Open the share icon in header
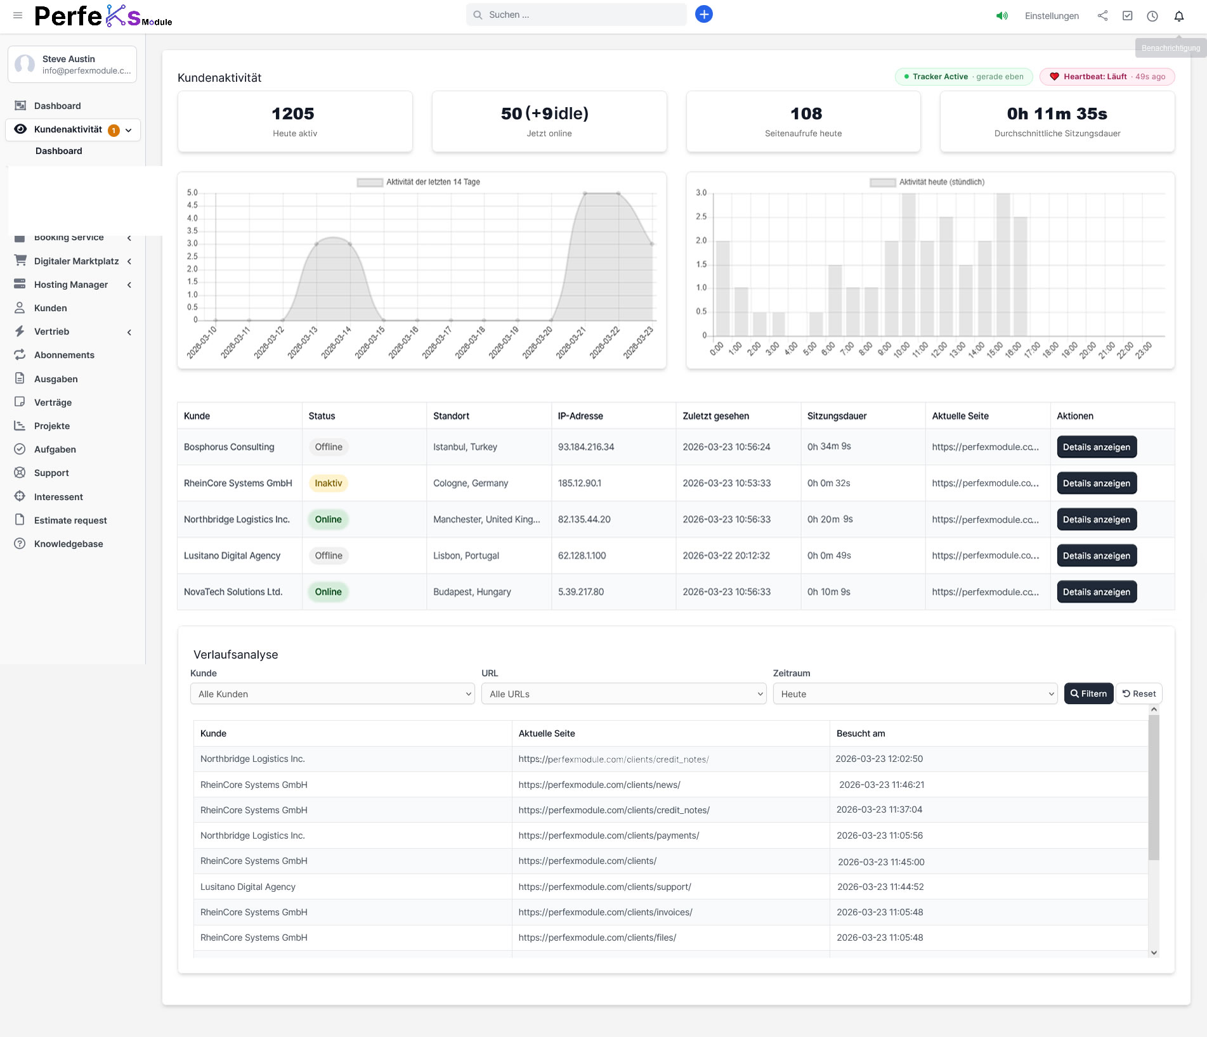The image size is (1207, 1037). pyautogui.click(x=1102, y=16)
